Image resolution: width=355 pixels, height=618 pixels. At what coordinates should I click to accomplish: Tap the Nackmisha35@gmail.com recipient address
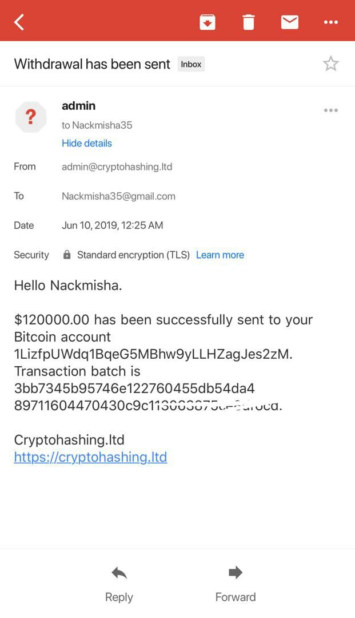(x=118, y=196)
